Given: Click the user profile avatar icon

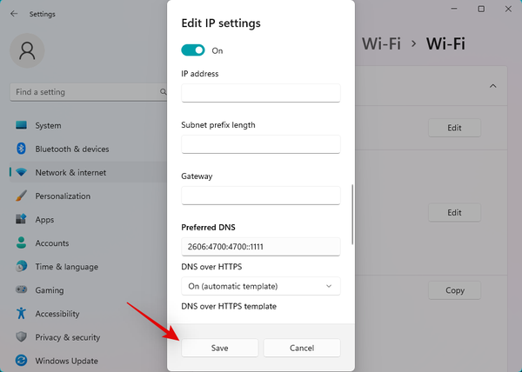Looking at the screenshot, I should click(x=27, y=51).
